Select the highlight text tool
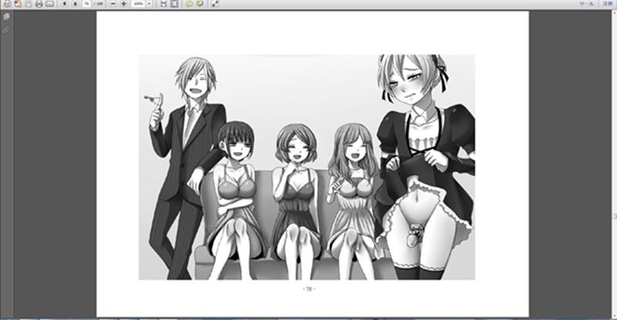This screenshot has width=617, height=320. [199, 4]
